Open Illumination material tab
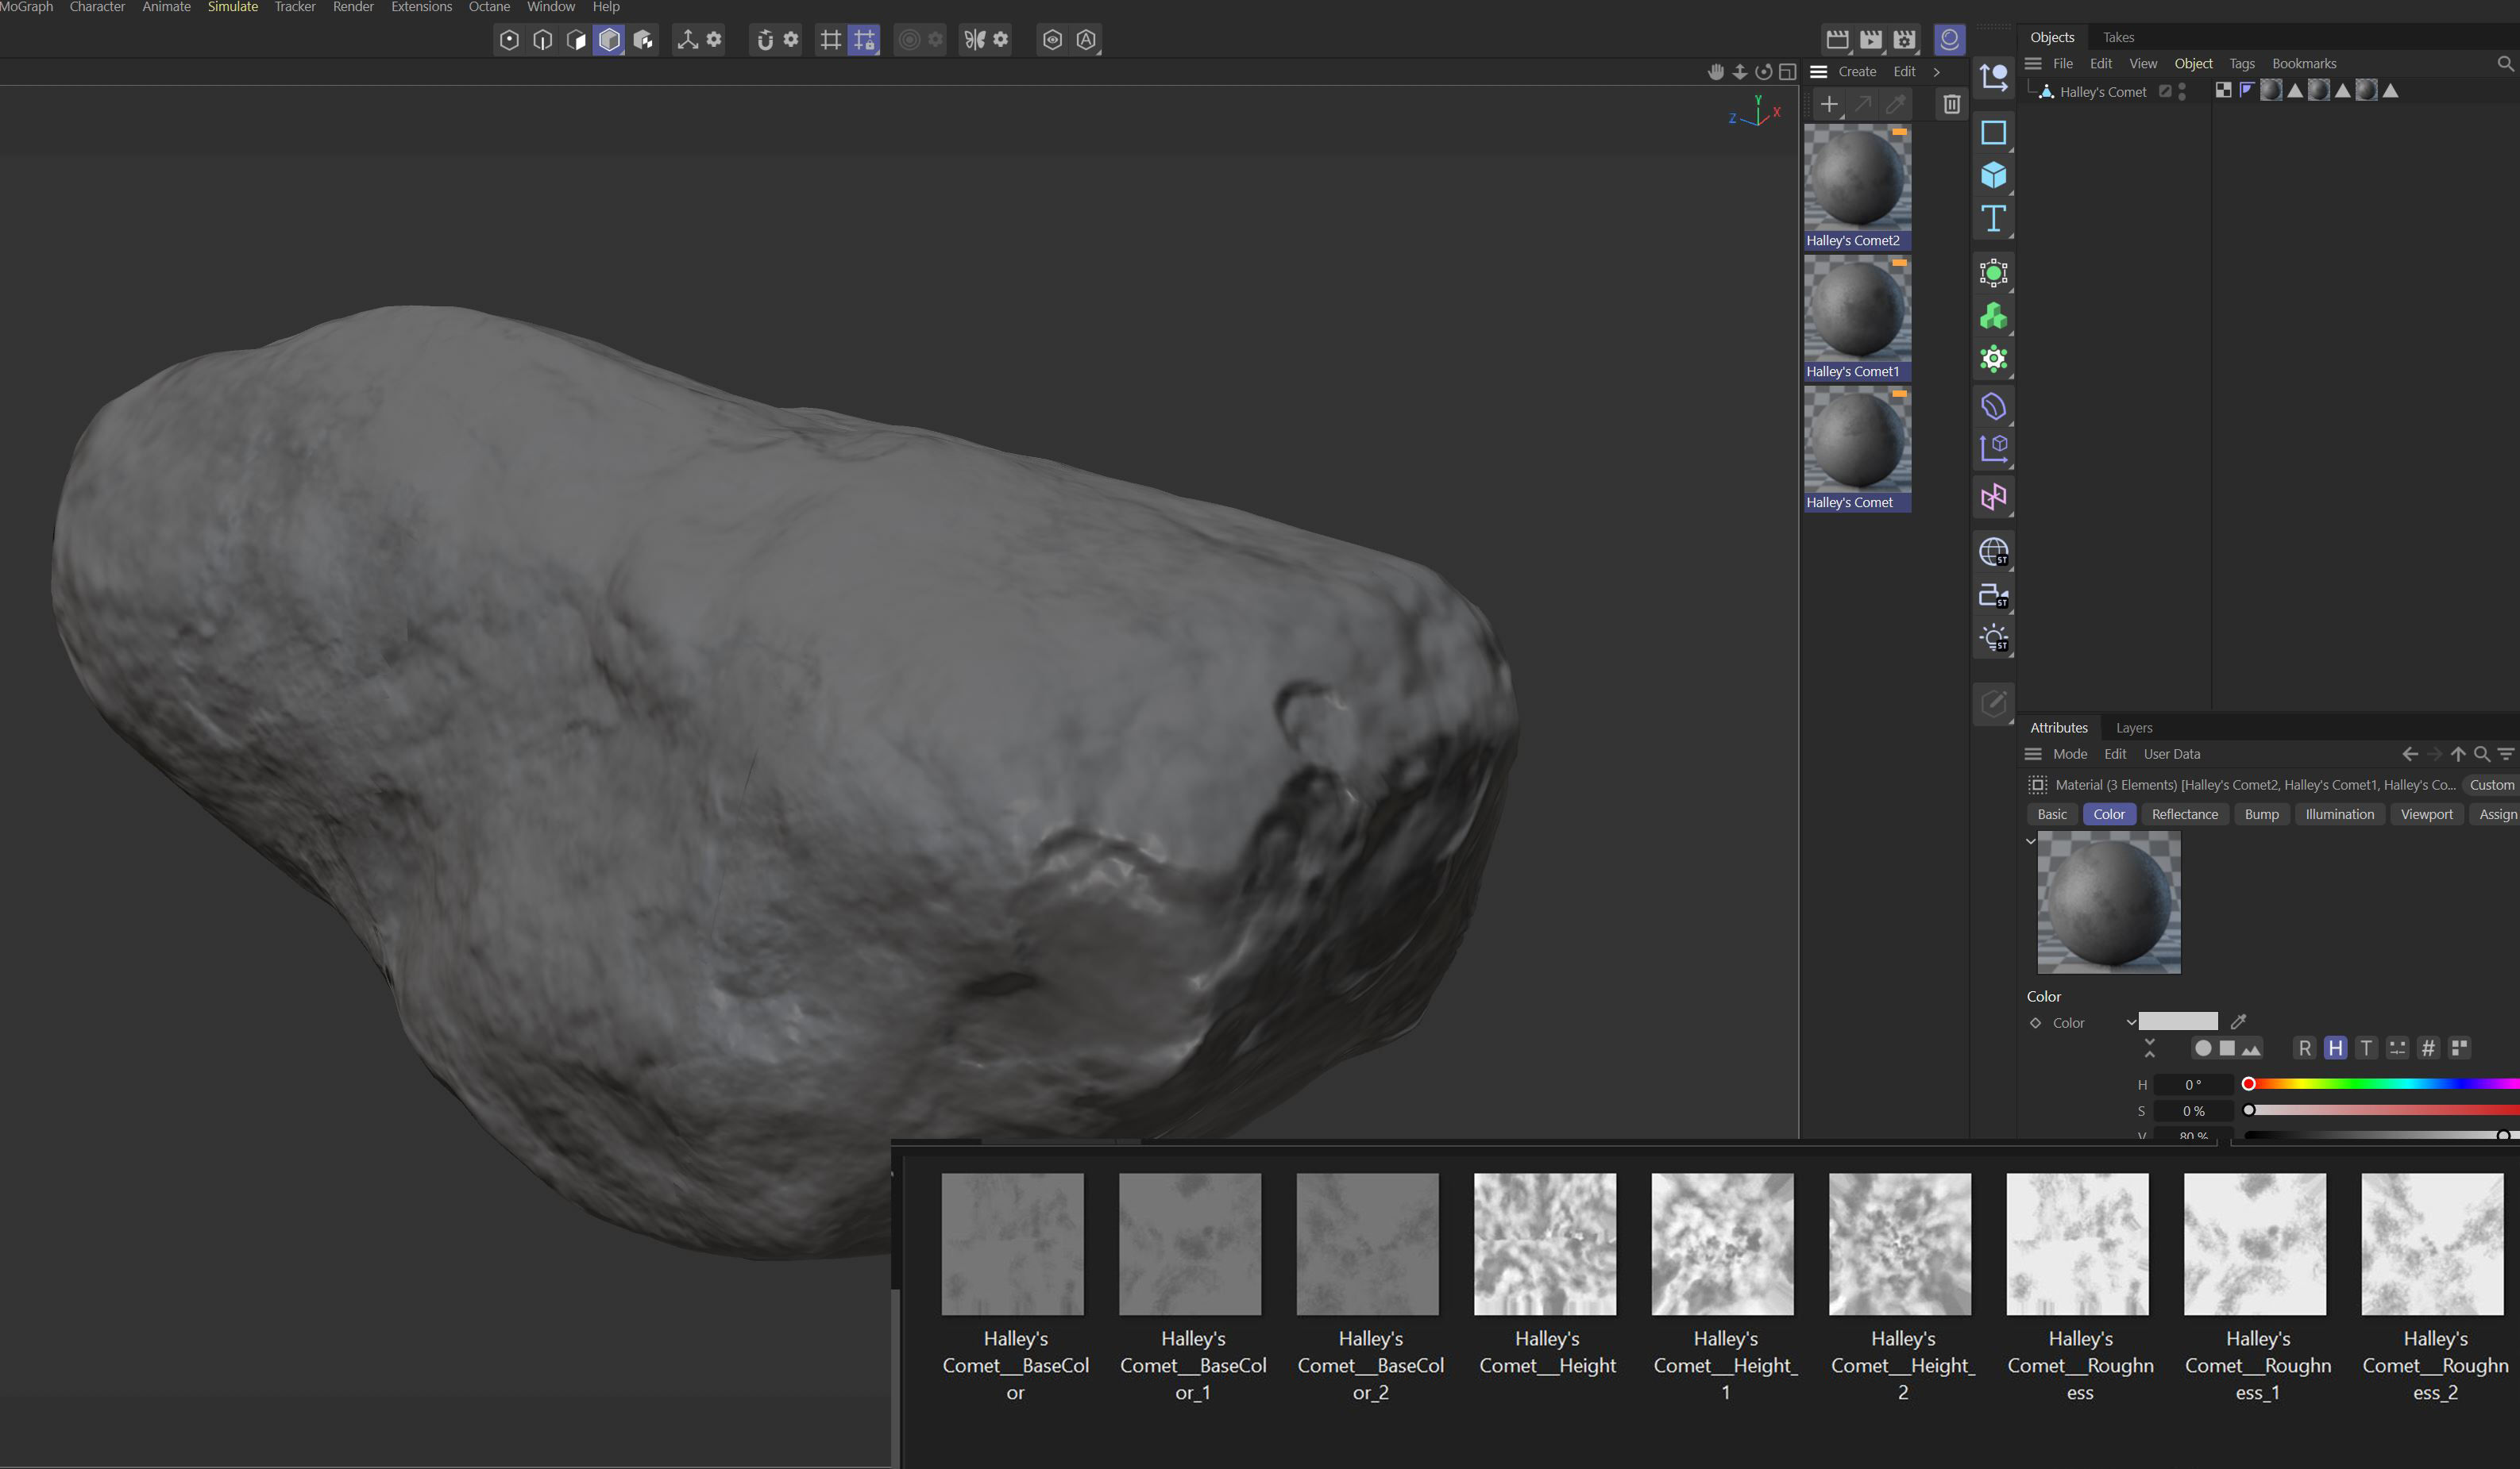 point(2339,814)
